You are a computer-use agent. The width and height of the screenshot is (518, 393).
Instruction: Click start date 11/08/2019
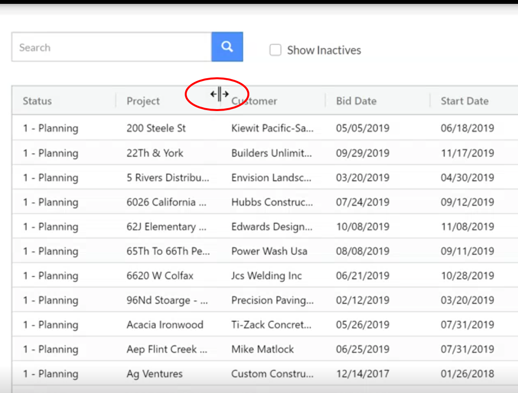(x=467, y=226)
